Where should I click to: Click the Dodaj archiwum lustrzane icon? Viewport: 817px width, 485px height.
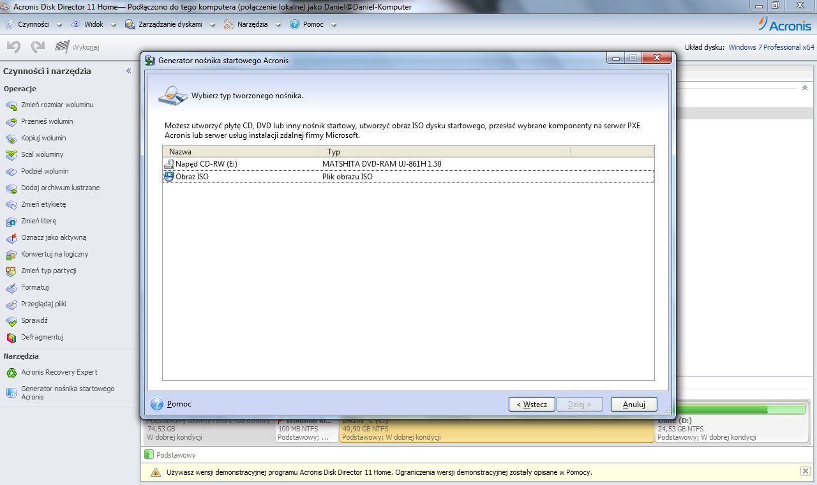tap(11, 188)
